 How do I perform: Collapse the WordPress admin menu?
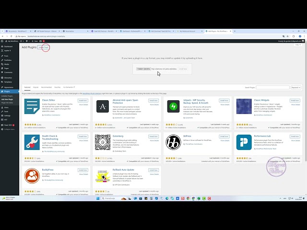[x=9, y=129]
